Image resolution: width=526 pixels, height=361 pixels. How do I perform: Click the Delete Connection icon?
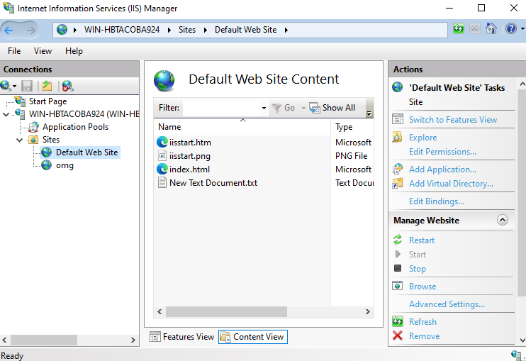pyautogui.click(x=68, y=86)
